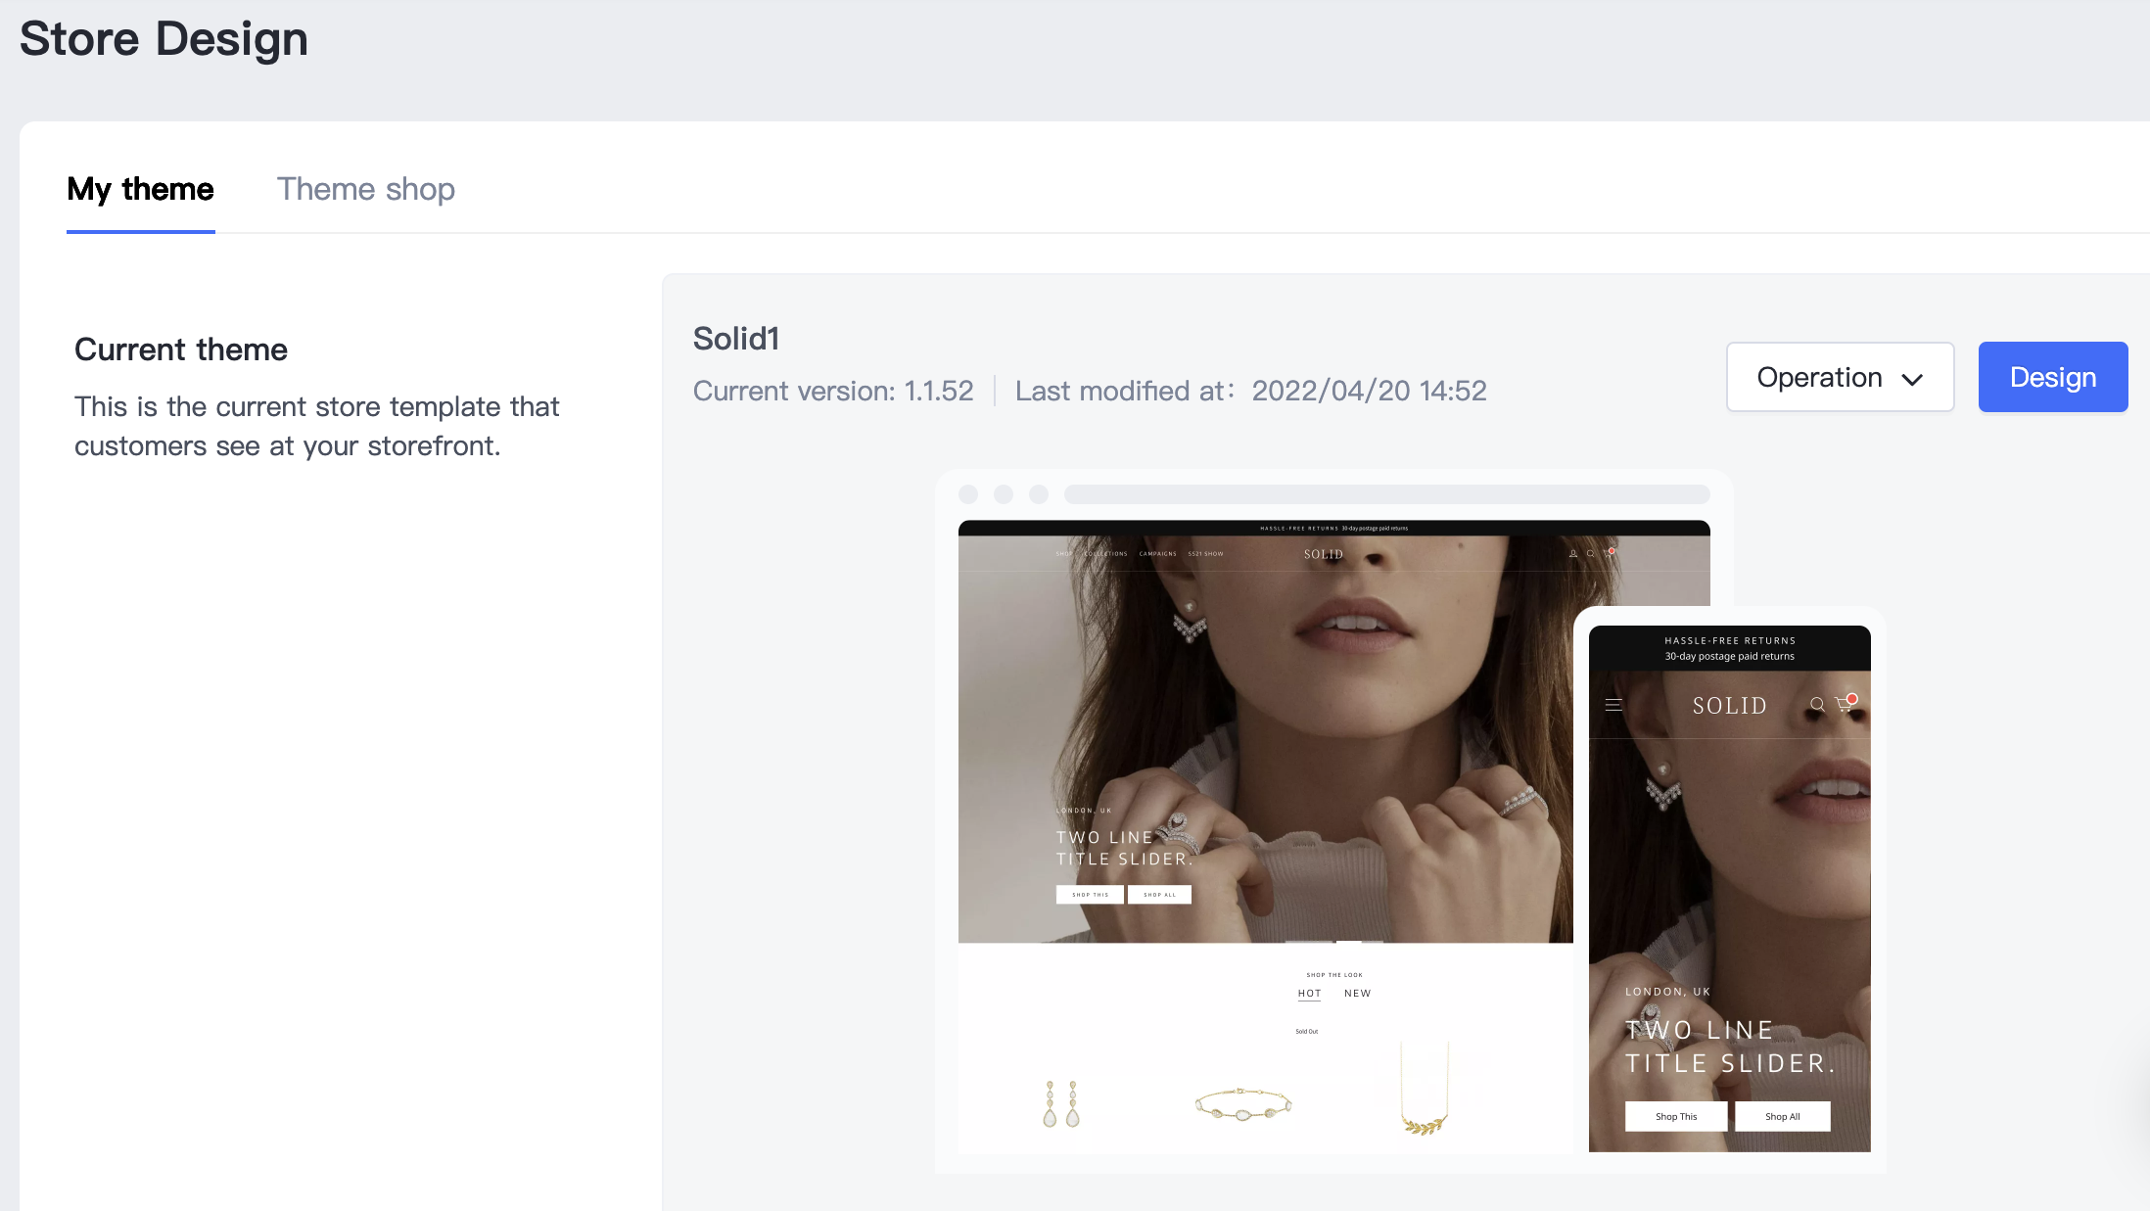Click the mock browser address bar in preview

coord(1386,494)
